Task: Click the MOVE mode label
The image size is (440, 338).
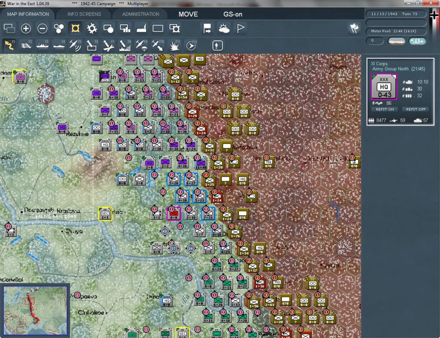Action: coord(188,14)
